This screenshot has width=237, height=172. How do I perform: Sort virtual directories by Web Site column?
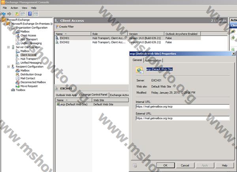[x=110, y=100]
